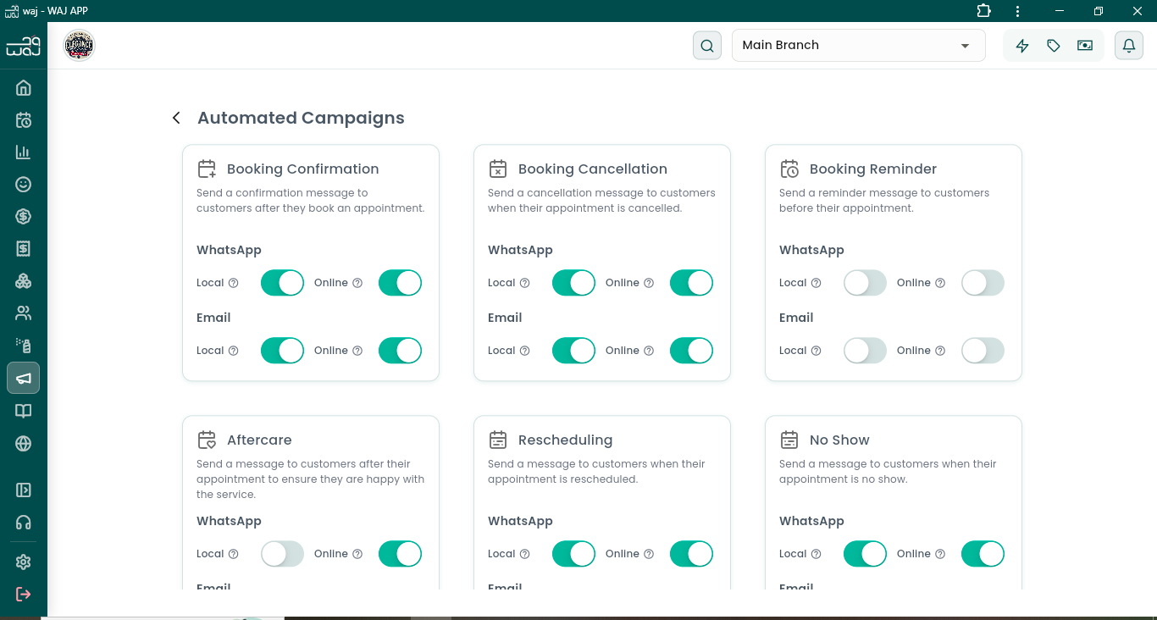Screen dimensions: 1157x620
Task: Click the headset support icon
Action: 24,523
